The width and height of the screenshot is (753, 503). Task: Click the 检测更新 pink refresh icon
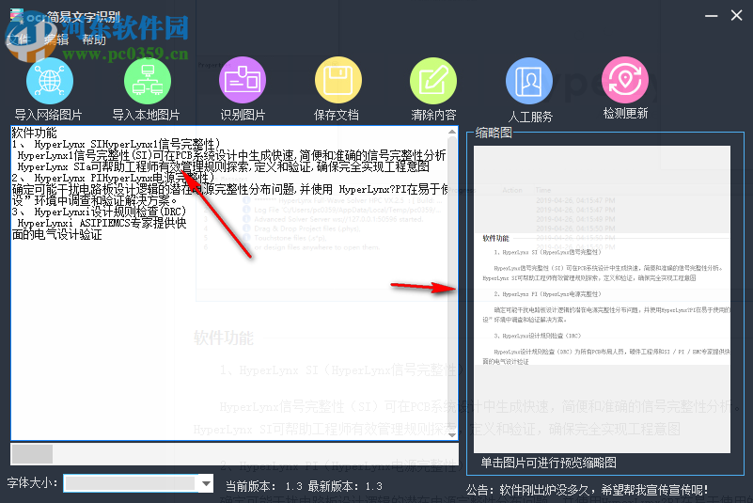coord(625,80)
